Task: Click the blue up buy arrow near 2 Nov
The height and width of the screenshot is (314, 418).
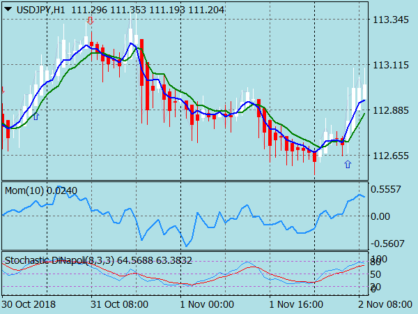Action: pyautogui.click(x=348, y=164)
